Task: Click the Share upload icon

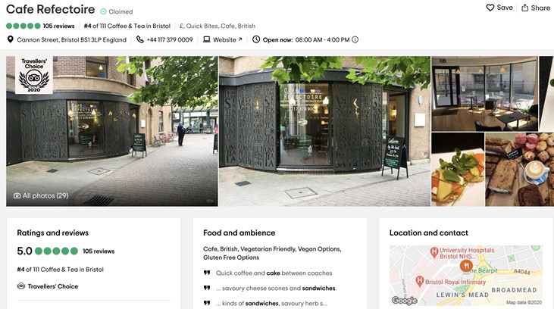Action: pyautogui.click(x=524, y=8)
